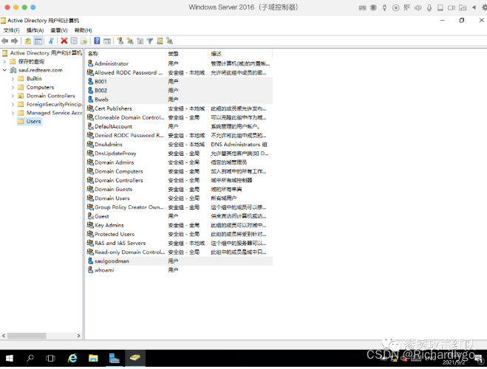The height and width of the screenshot is (369, 487).
Task: Click the Back arrow toolbar icon
Action: 4,41
